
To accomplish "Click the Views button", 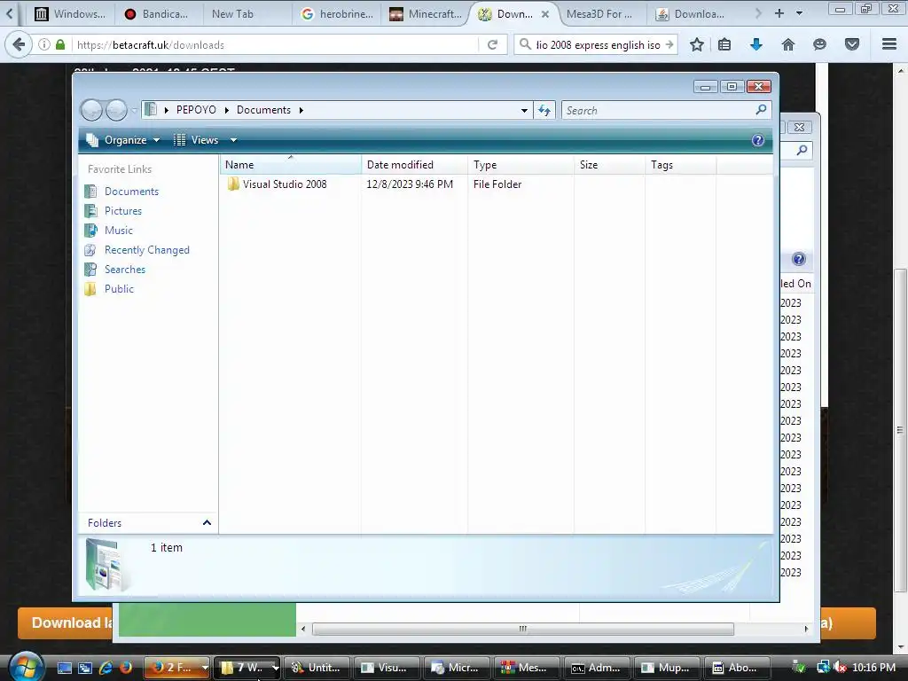I will coord(196,140).
